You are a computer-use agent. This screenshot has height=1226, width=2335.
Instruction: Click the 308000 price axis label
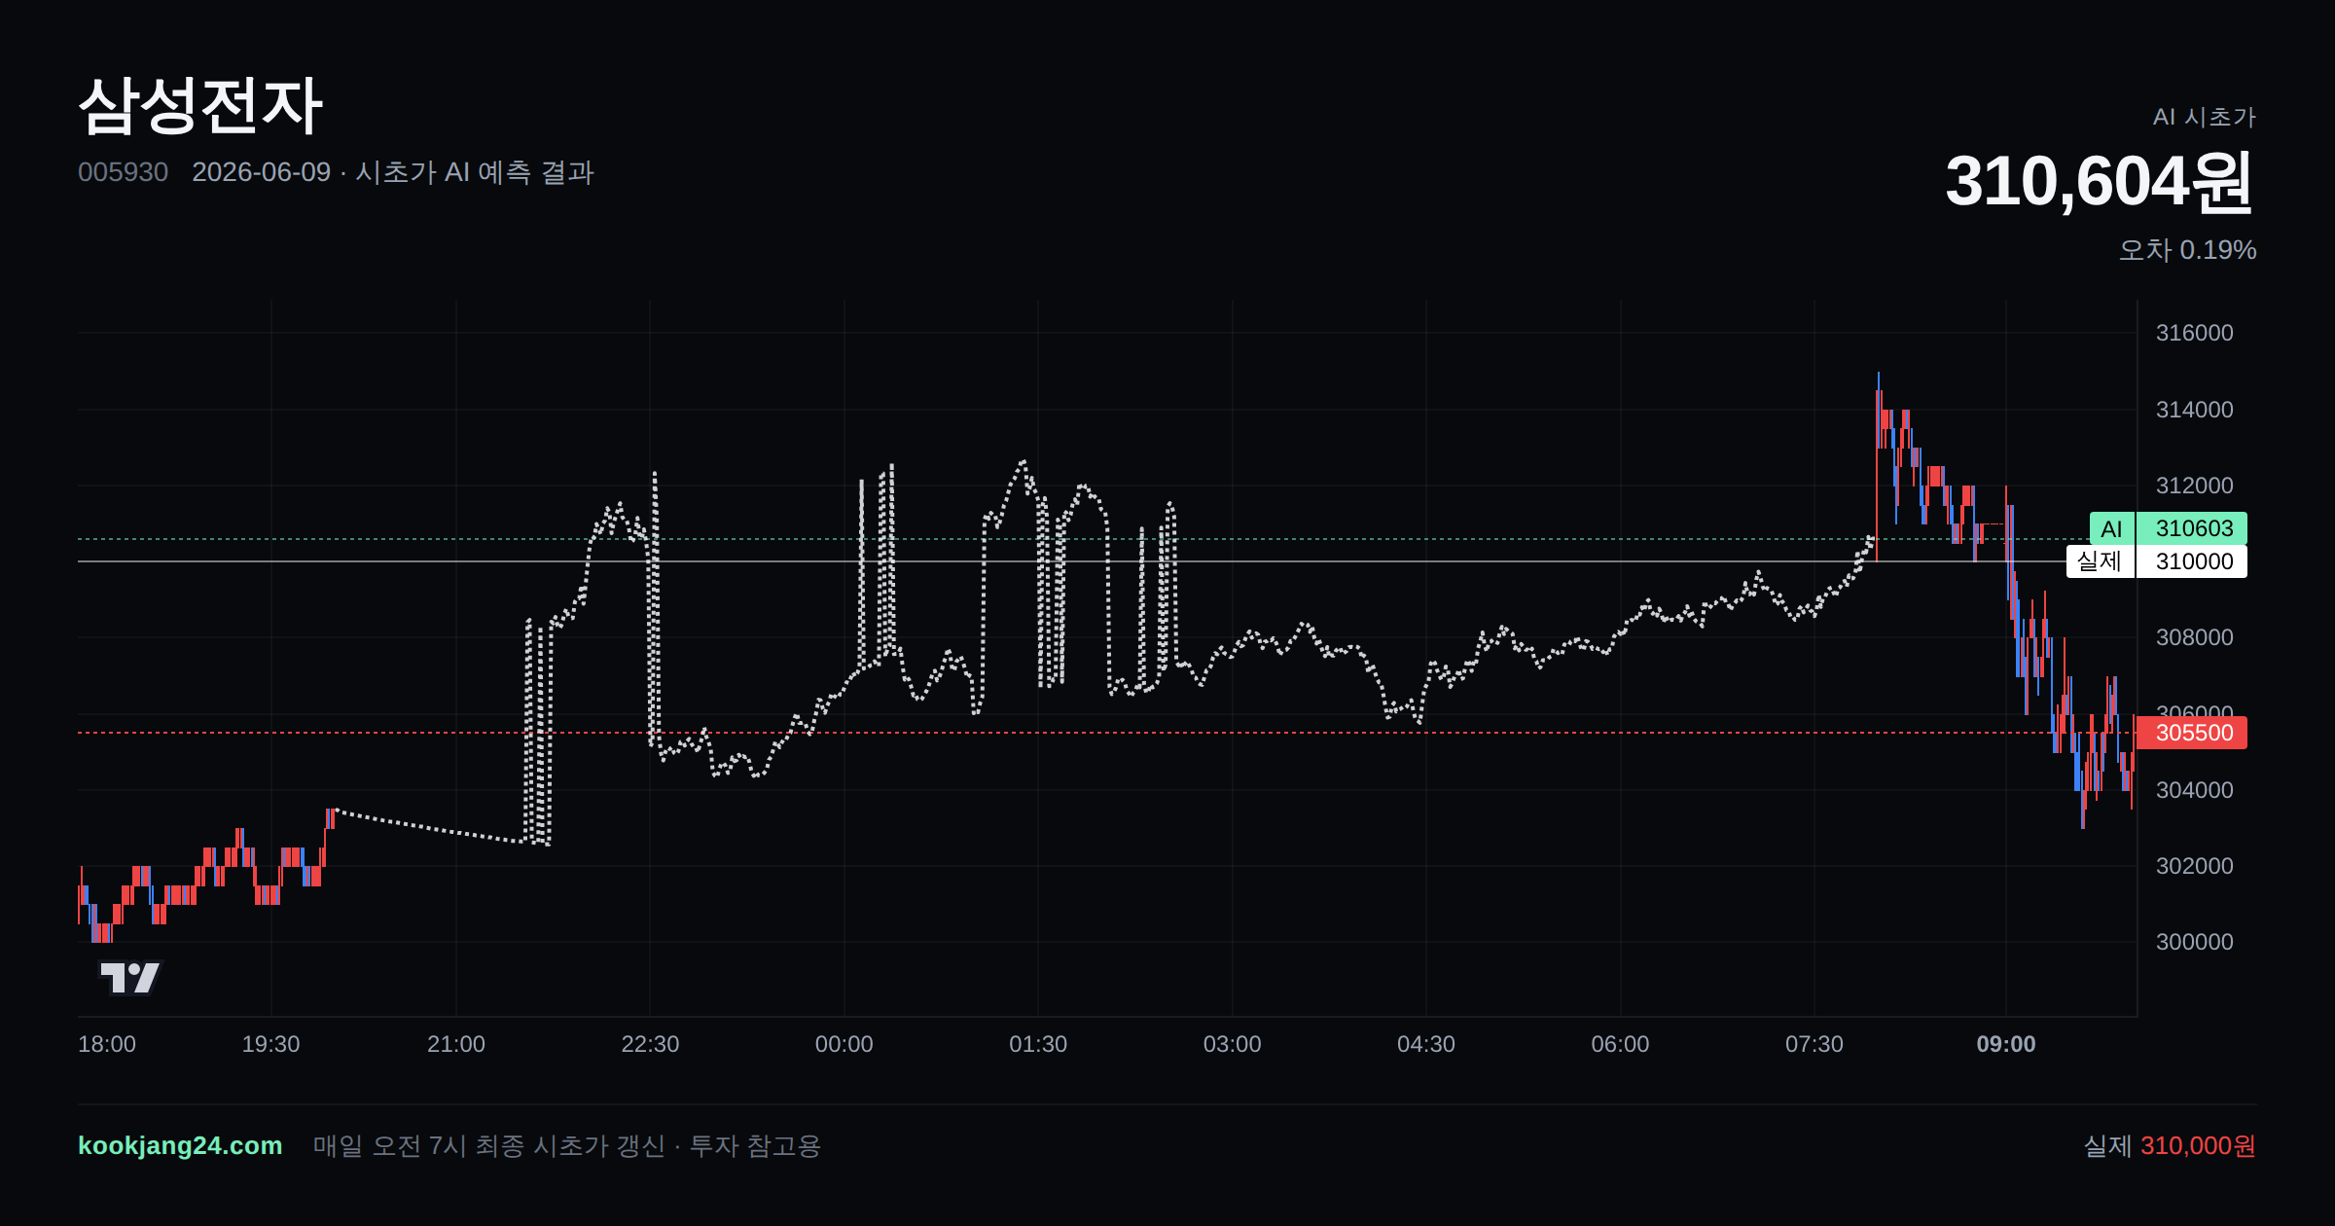pos(2194,637)
